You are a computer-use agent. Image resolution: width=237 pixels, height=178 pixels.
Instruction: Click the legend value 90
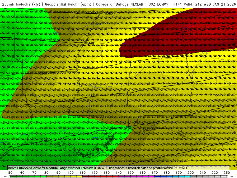[x=58, y=173]
